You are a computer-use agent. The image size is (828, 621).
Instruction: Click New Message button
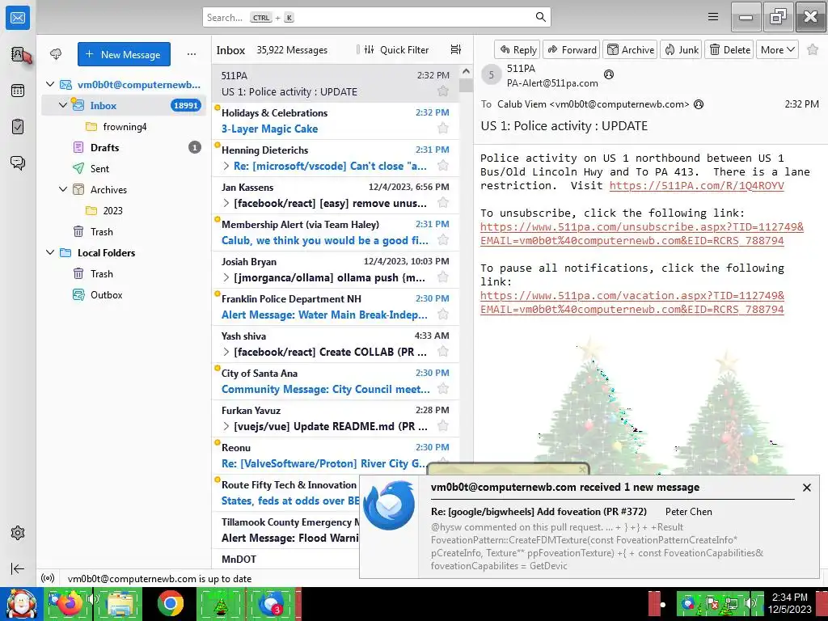click(124, 54)
